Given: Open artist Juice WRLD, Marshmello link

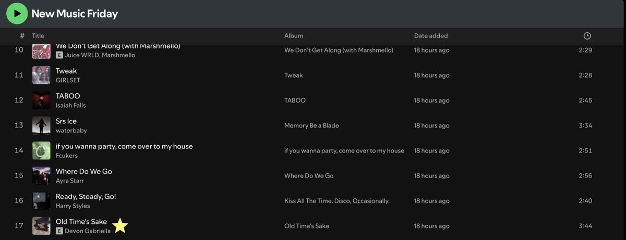Looking at the screenshot, I should point(100,55).
